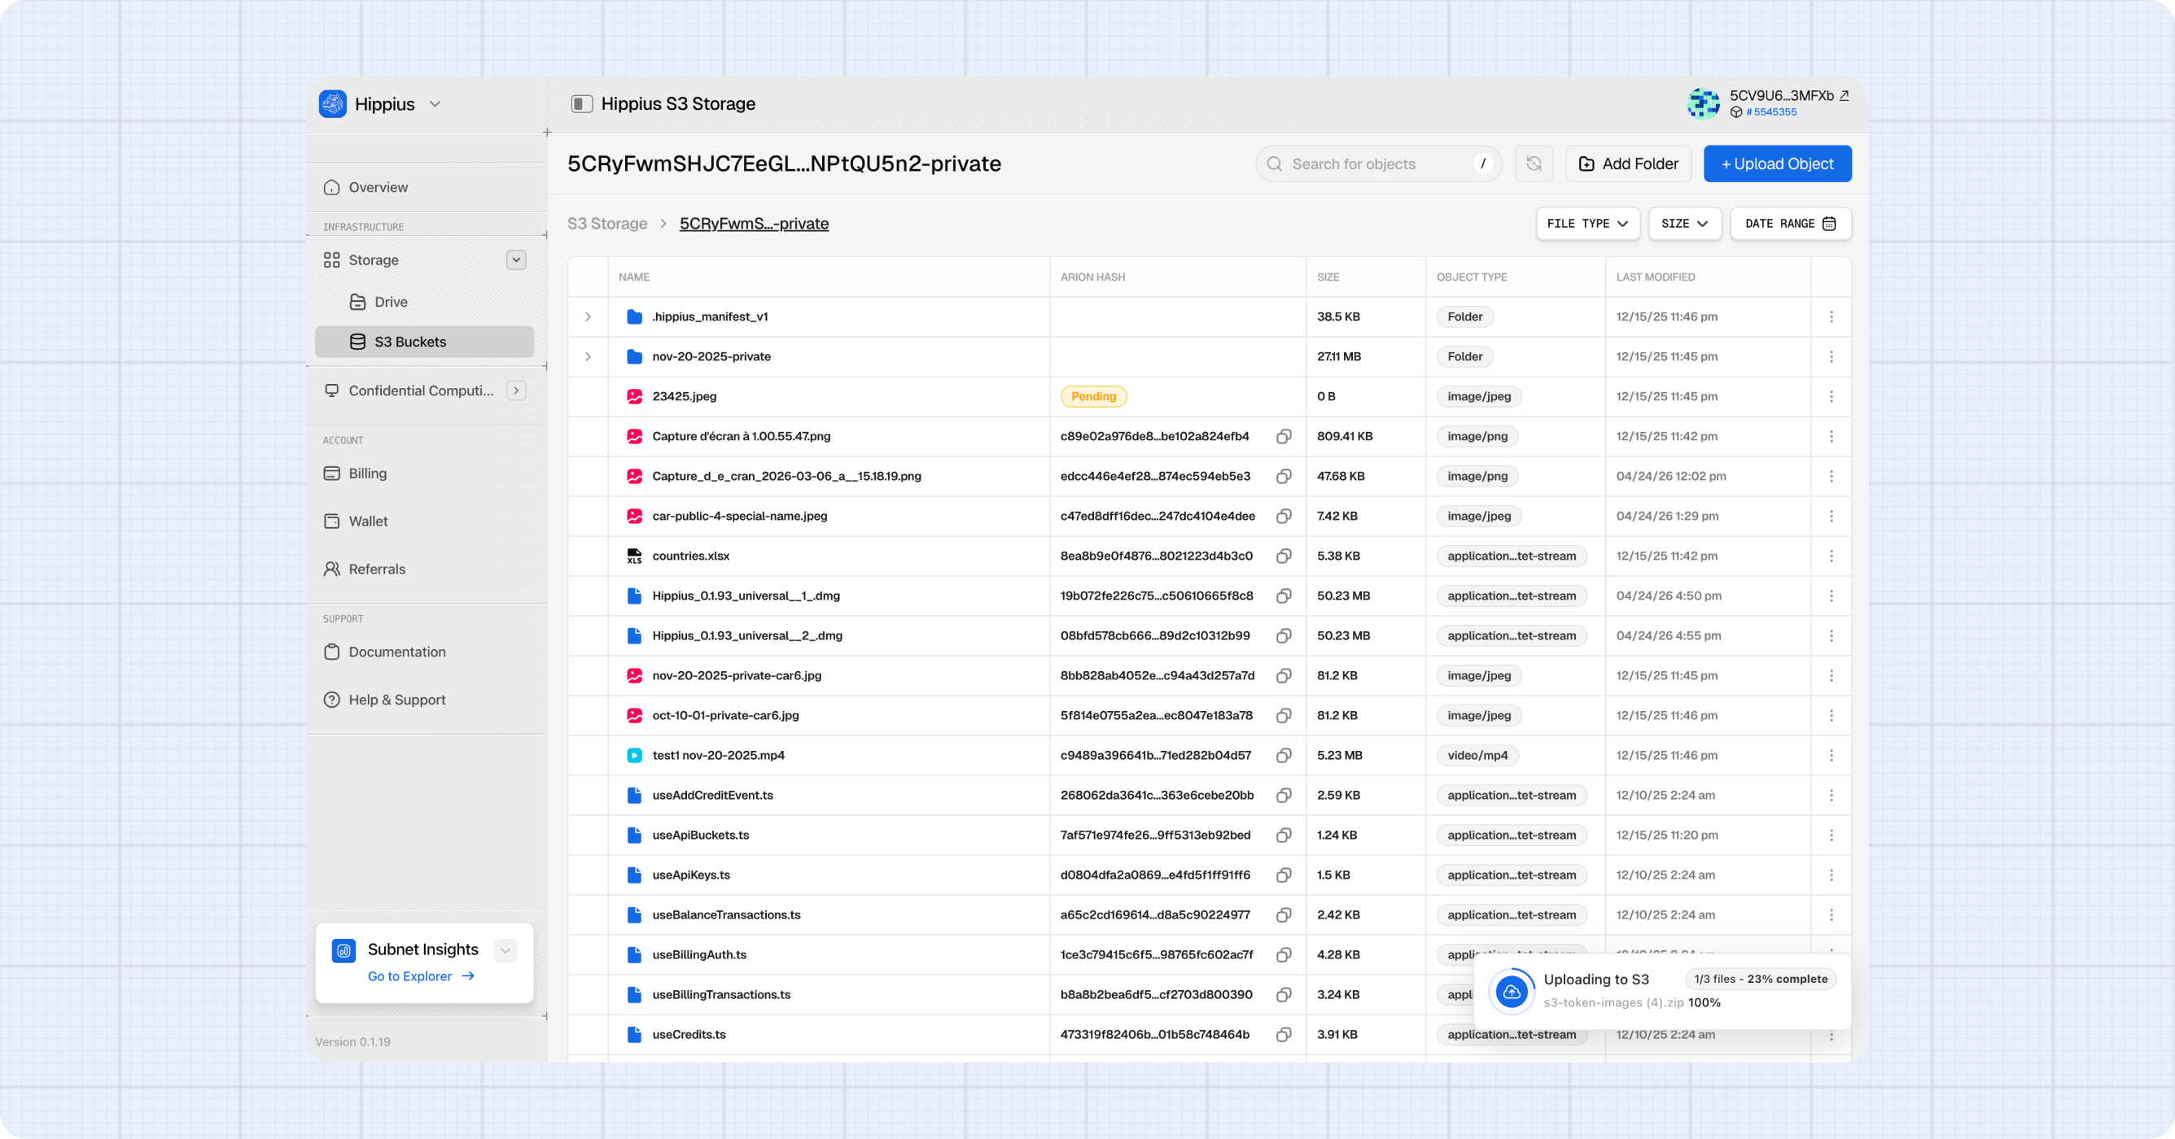Screen dimensions: 2175x1139
Task: Open more options for countries.xlsx
Action: point(1831,556)
